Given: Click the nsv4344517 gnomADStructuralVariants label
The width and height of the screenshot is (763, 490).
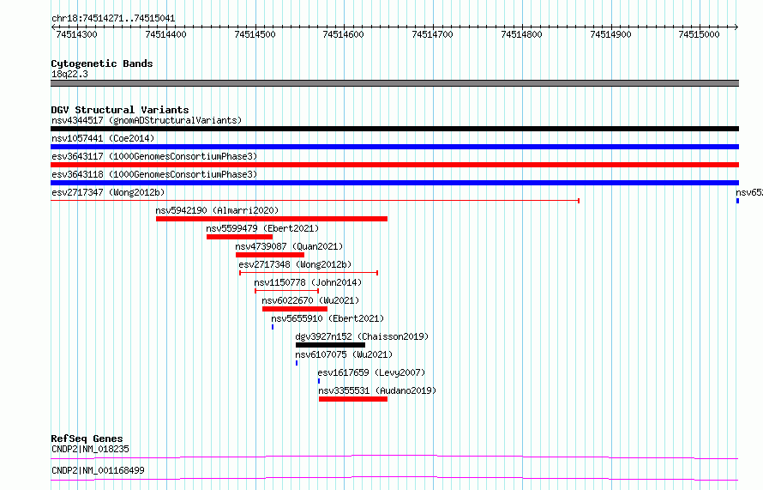Looking at the screenshot, I should coord(147,120).
